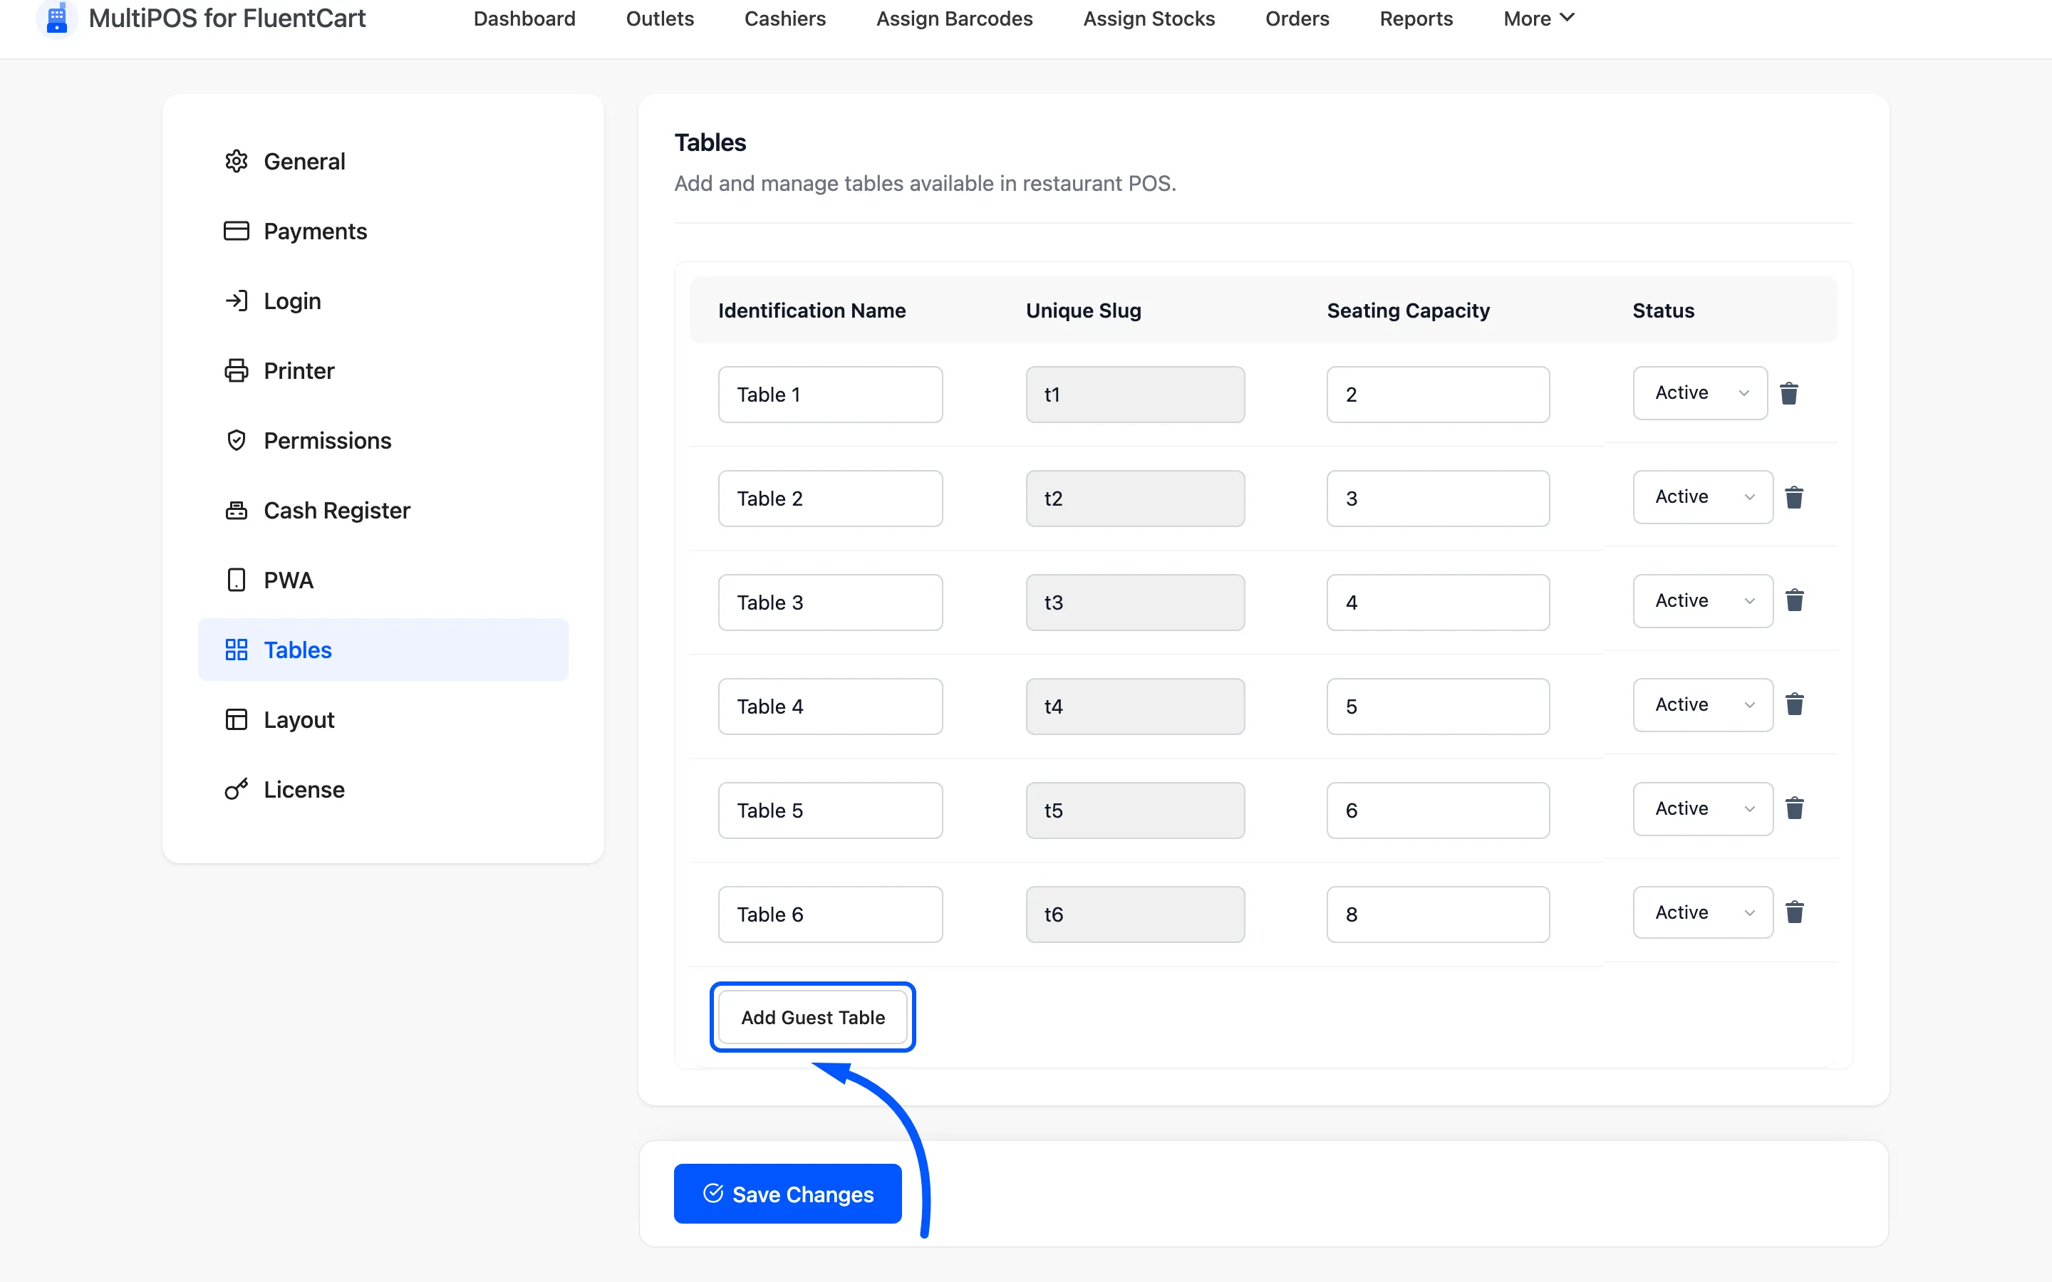2052x1282 pixels.
Task: Open Status dropdown for Table 4
Action: point(1703,705)
